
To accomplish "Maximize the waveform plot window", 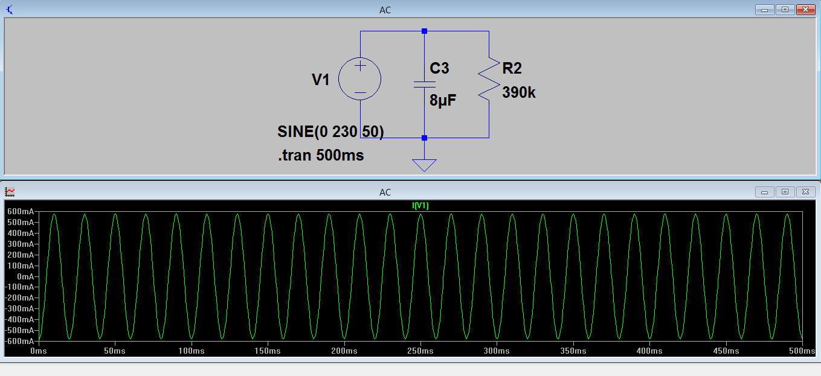I will tap(785, 192).
